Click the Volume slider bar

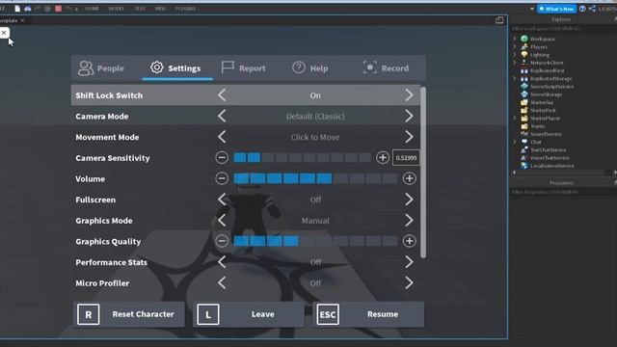[315, 178]
